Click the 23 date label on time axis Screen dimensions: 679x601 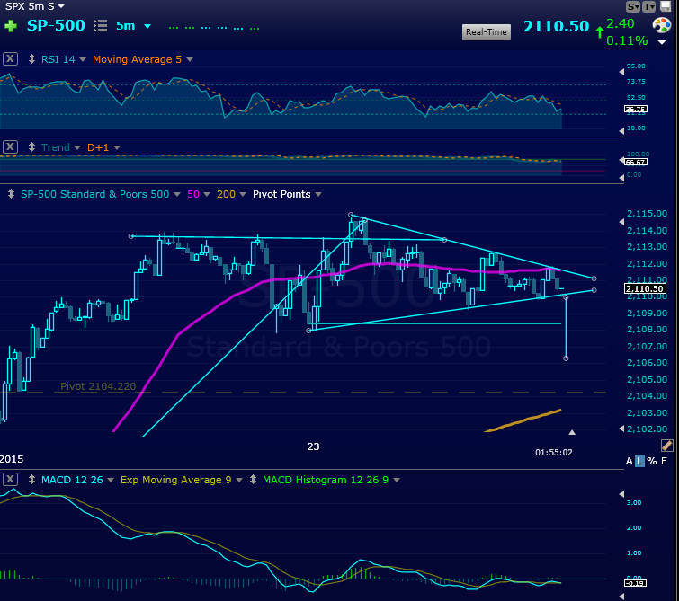tap(313, 446)
